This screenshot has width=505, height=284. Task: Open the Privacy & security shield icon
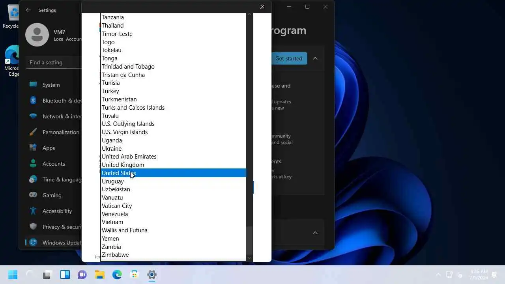33,227
